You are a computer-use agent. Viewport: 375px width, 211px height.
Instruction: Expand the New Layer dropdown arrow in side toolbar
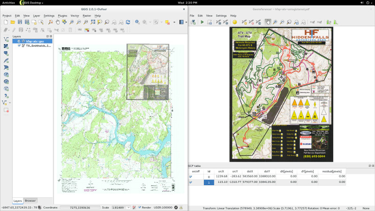click(x=10, y=103)
